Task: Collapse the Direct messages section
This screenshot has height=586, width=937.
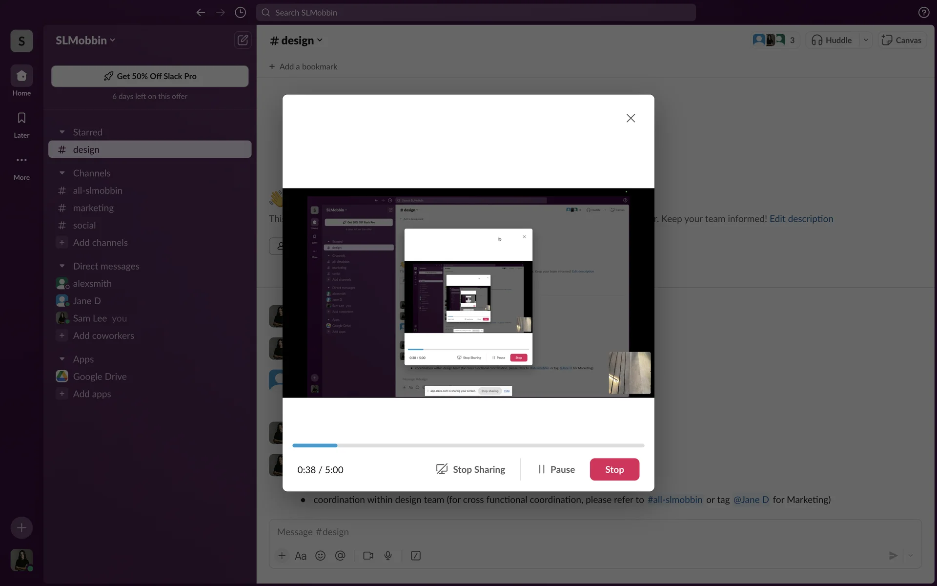Action: [62, 266]
